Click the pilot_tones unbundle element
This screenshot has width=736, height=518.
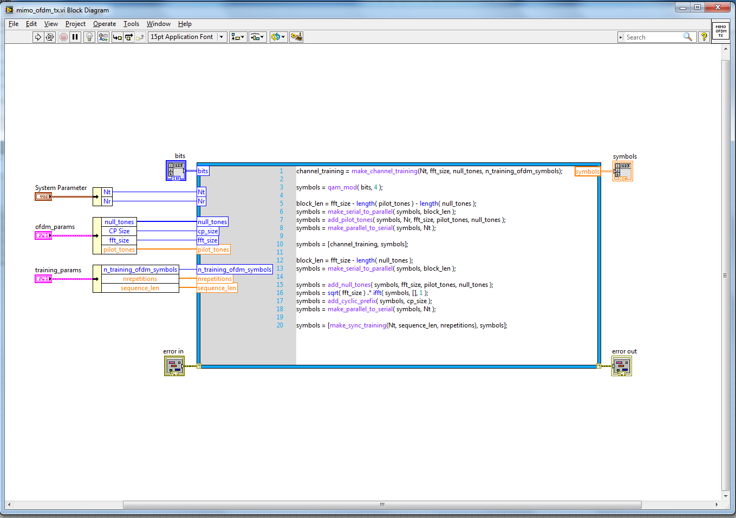(119, 250)
